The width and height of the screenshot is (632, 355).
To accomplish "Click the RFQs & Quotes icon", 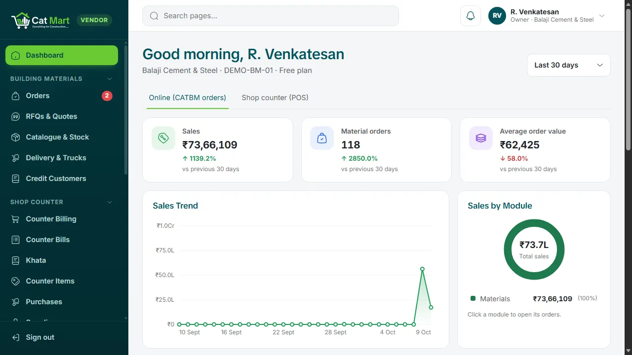I will coord(16,116).
